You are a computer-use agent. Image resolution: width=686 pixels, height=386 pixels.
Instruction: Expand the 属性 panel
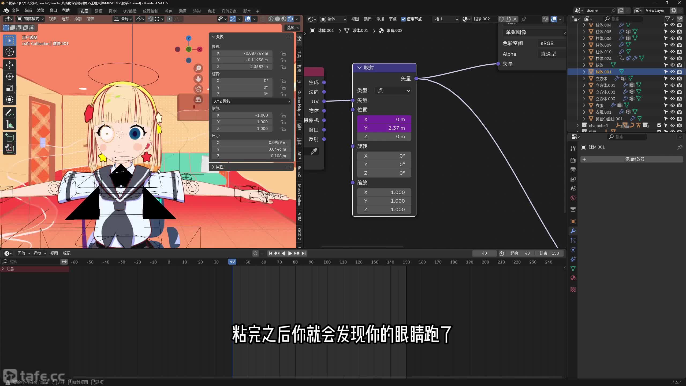click(x=219, y=167)
